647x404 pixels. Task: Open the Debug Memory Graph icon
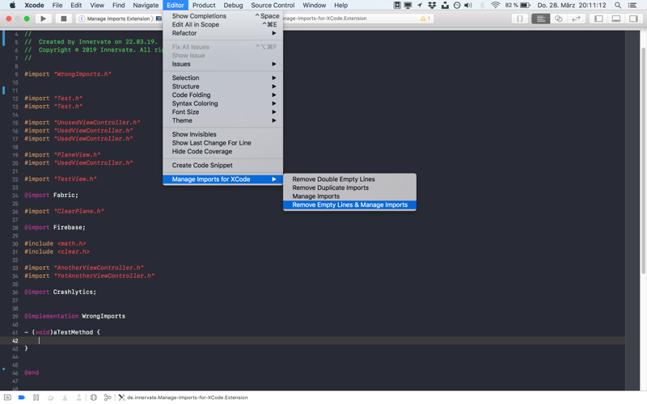108,398
